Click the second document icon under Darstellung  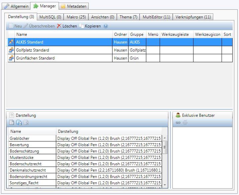pyautogui.click(x=19, y=123)
